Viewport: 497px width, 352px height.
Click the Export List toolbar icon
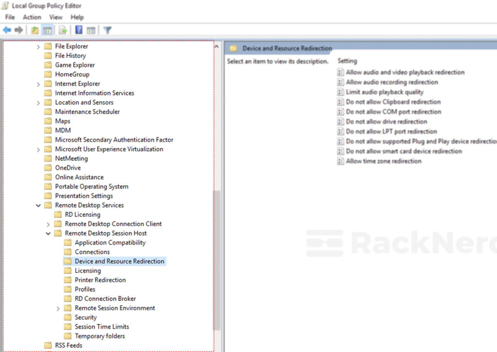(62, 30)
